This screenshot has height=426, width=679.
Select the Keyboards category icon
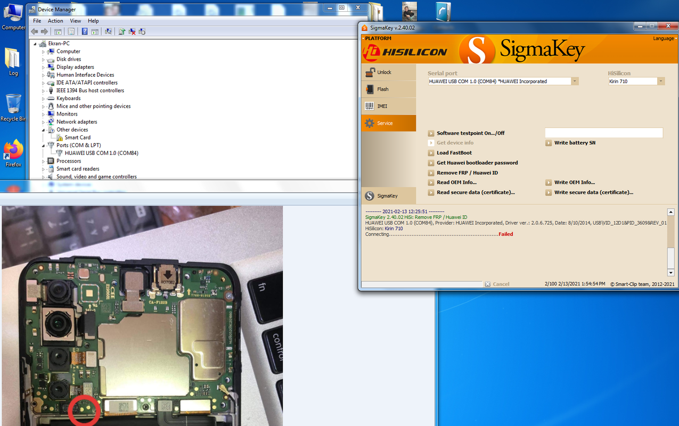pos(51,99)
